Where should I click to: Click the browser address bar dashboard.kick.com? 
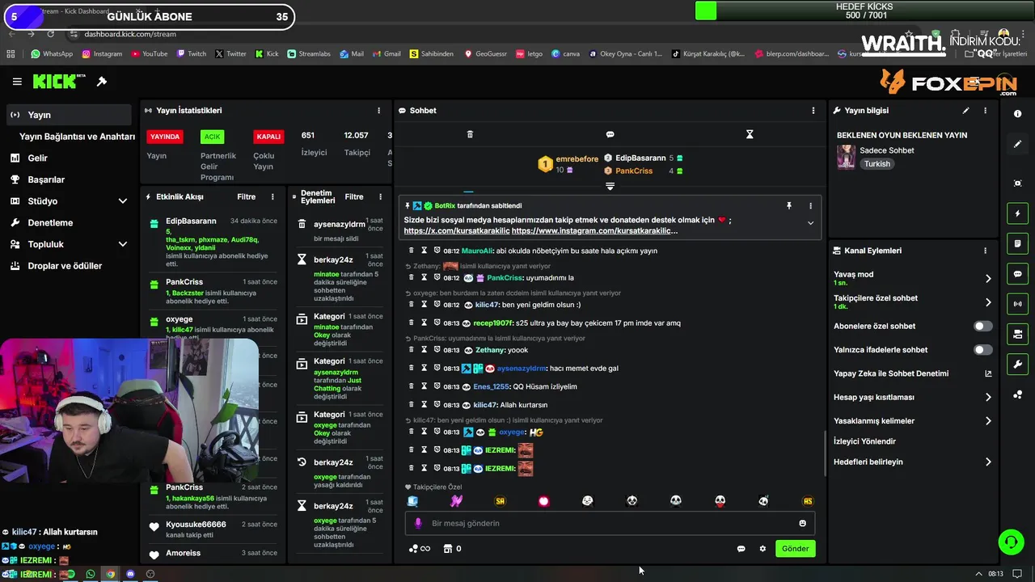130,34
